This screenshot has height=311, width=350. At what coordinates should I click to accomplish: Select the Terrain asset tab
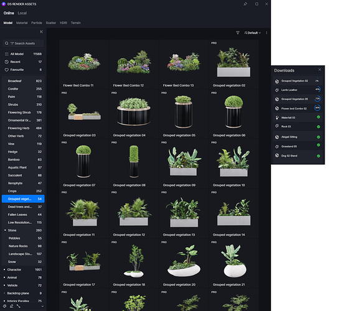76,23
